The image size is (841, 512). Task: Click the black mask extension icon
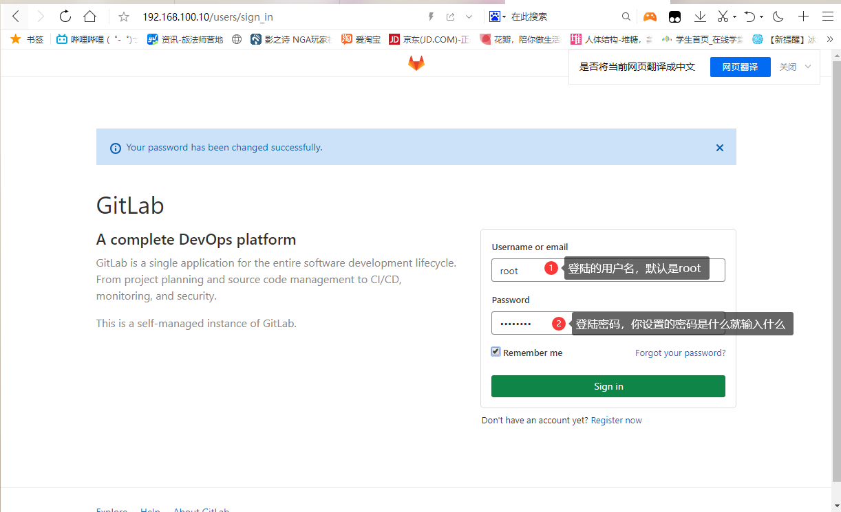point(675,16)
